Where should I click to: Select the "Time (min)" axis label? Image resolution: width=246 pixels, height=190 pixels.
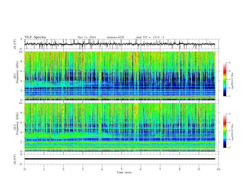click(124, 172)
